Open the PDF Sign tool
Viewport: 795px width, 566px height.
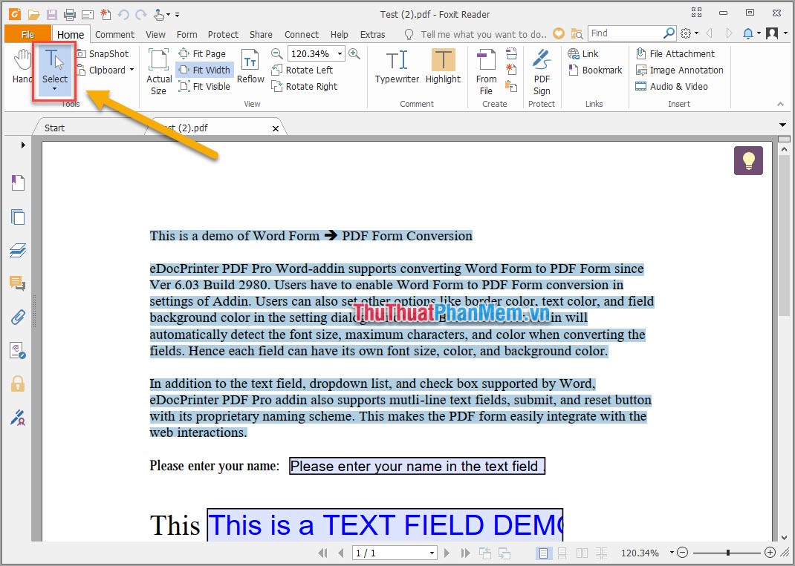pyautogui.click(x=542, y=72)
